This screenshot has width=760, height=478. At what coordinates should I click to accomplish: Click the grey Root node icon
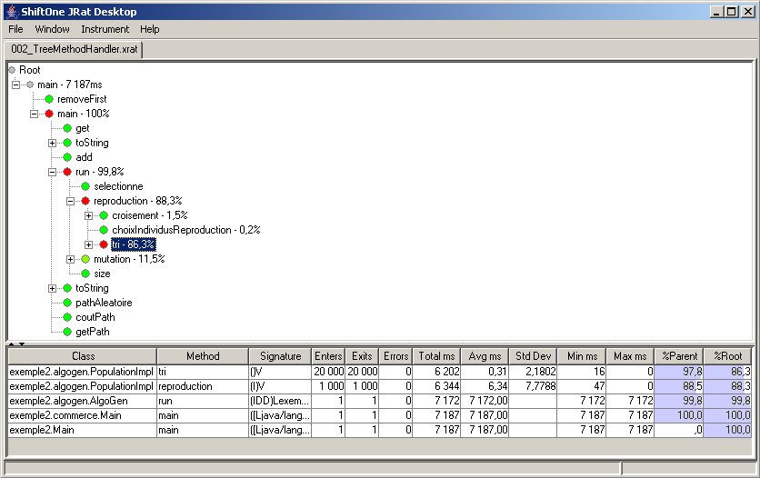12,70
